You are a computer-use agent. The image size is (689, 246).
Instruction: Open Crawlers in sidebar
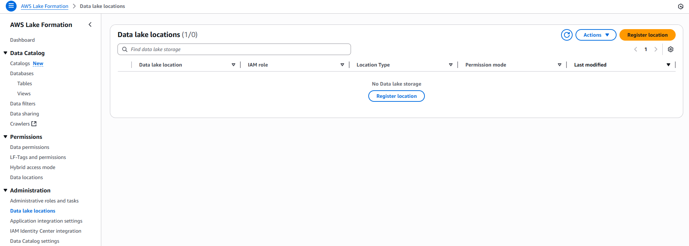click(20, 124)
